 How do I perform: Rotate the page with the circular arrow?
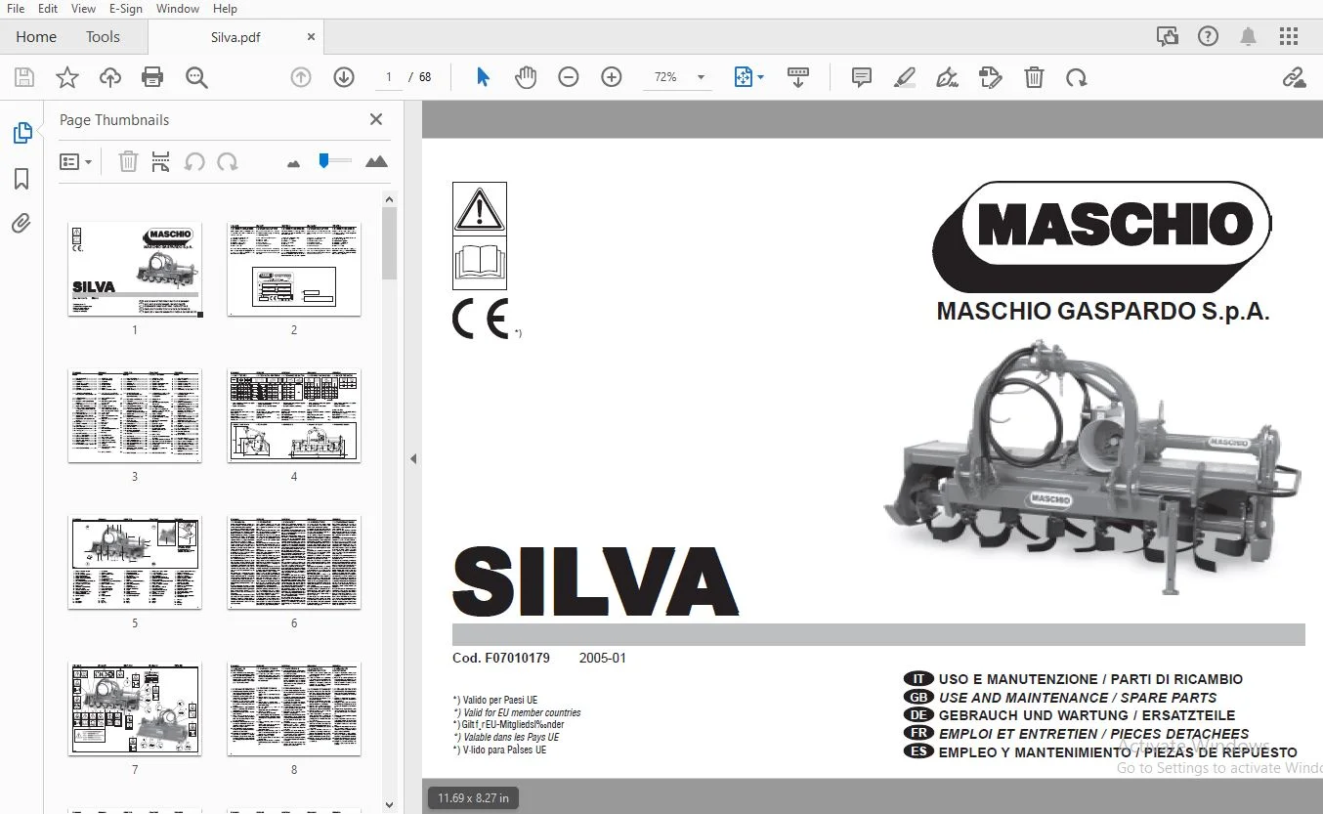pos(1077,77)
